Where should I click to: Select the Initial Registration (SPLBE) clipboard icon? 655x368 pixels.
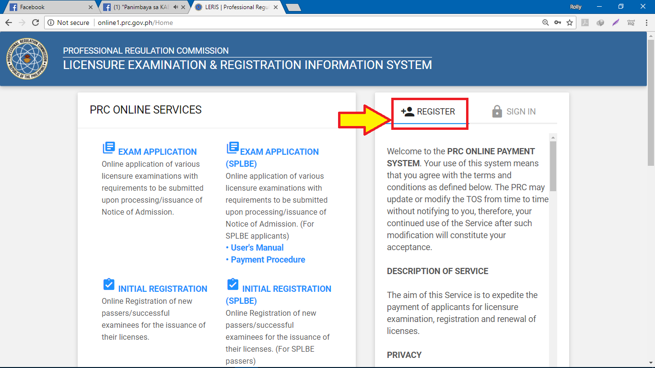point(233,284)
